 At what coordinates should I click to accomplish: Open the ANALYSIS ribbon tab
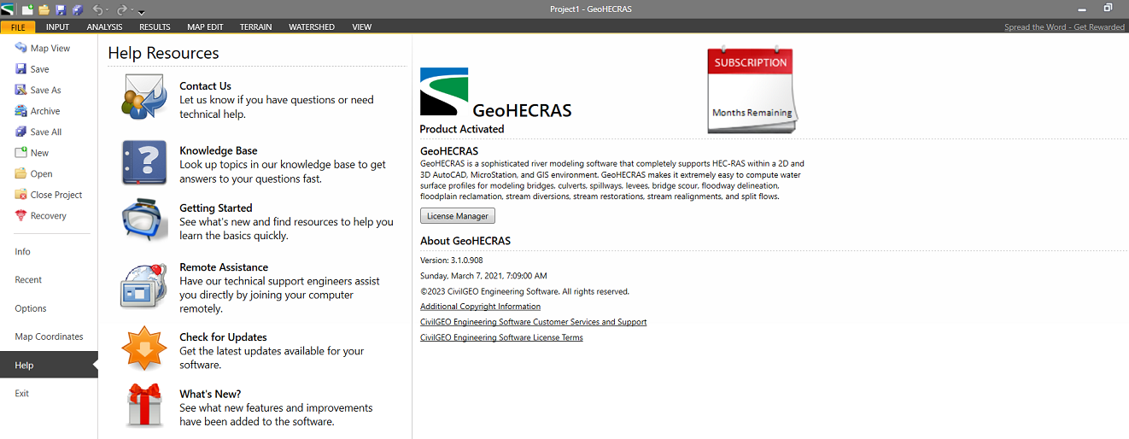(x=104, y=26)
